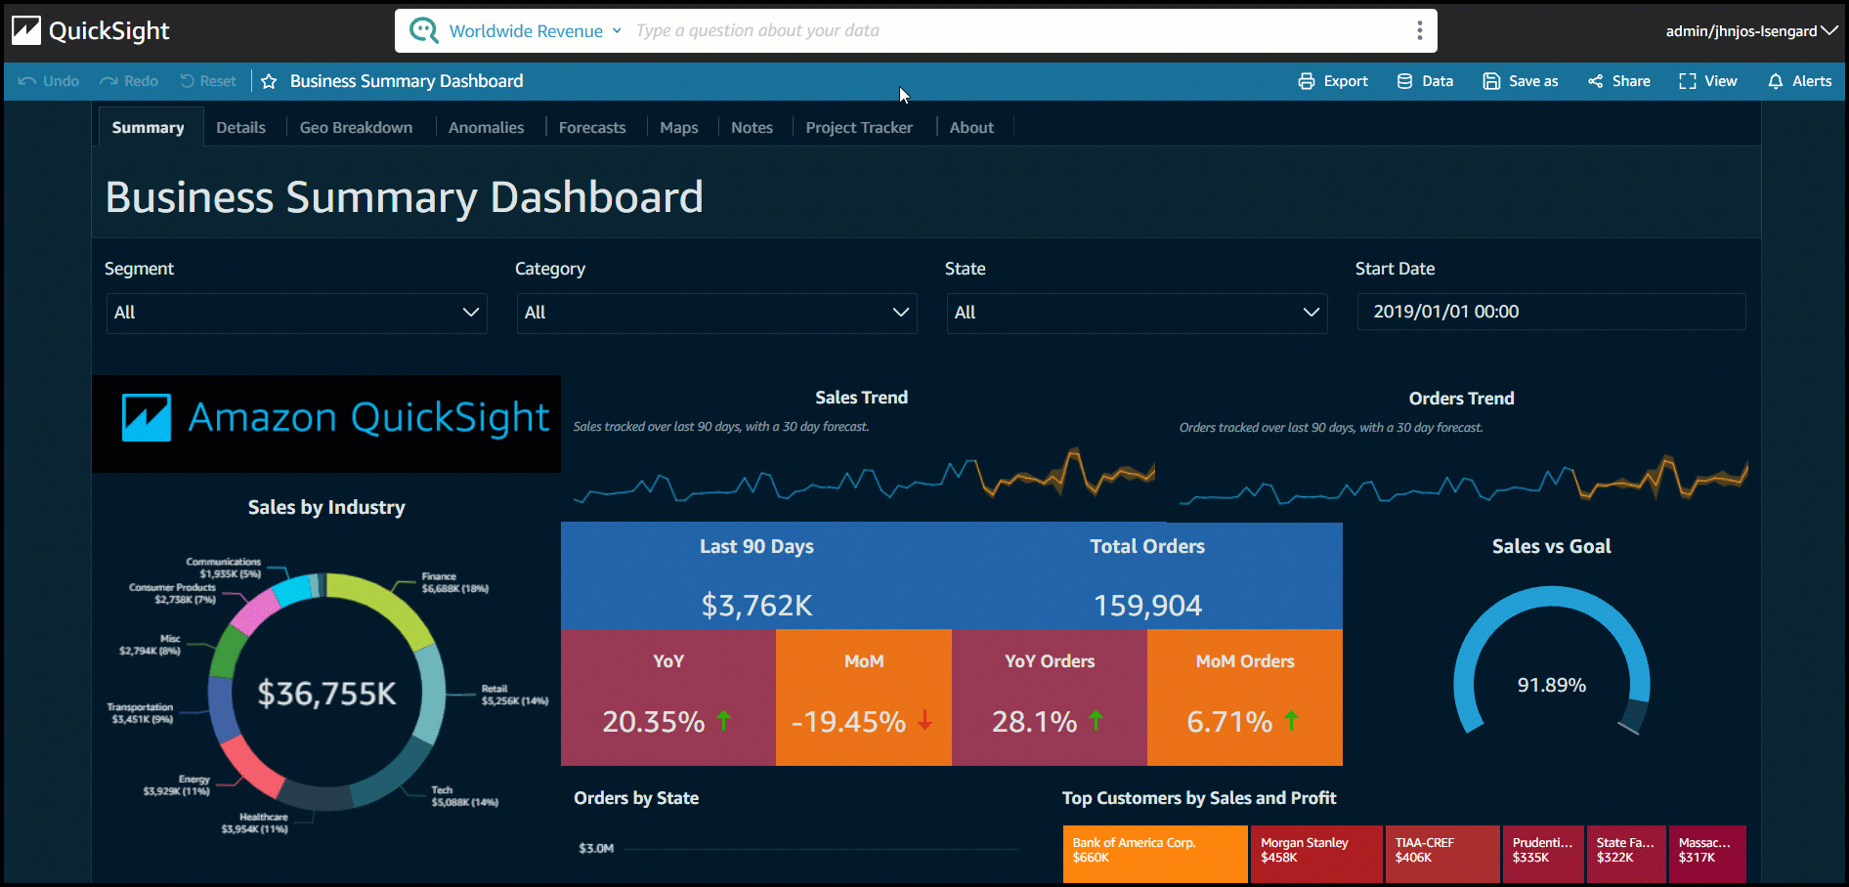Expand the State filter dropdown
This screenshot has width=1849, height=887.
click(1311, 313)
